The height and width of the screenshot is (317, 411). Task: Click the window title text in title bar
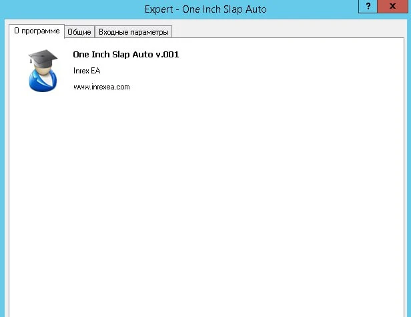[x=205, y=10]
